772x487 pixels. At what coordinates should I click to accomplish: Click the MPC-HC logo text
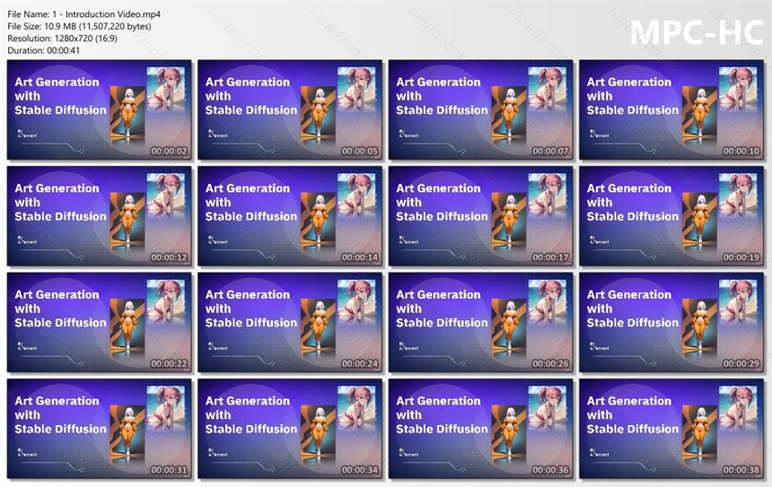(x=697, y=32)
